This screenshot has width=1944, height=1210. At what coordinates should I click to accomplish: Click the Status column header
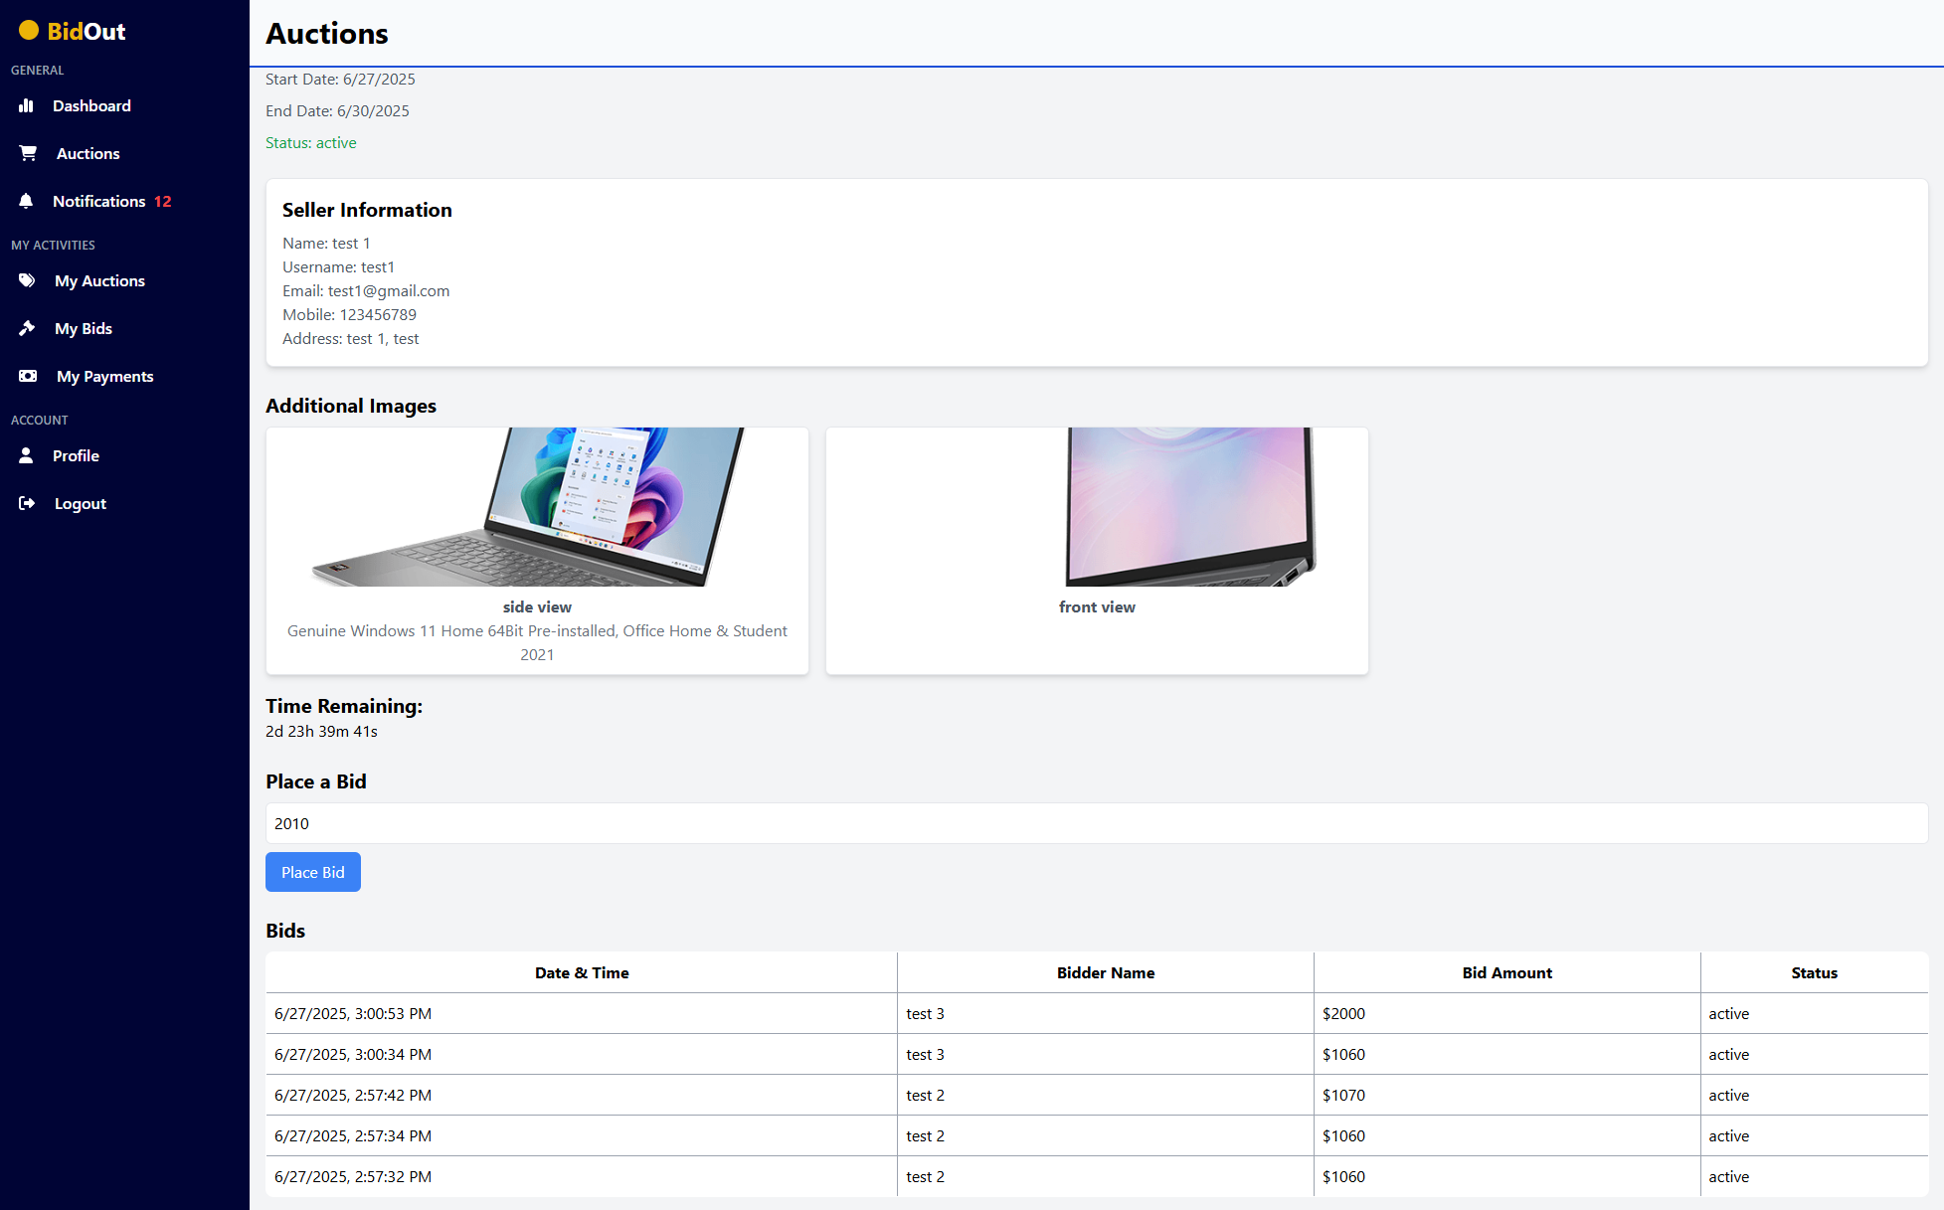[1815, 972]
